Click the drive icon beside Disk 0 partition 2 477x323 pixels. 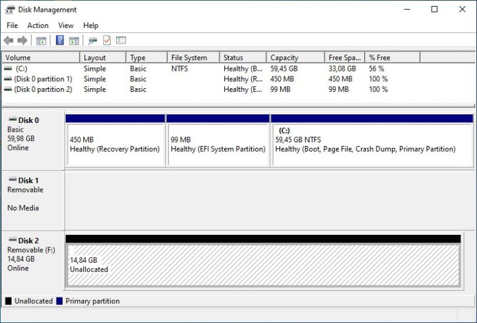pos(8,89)
